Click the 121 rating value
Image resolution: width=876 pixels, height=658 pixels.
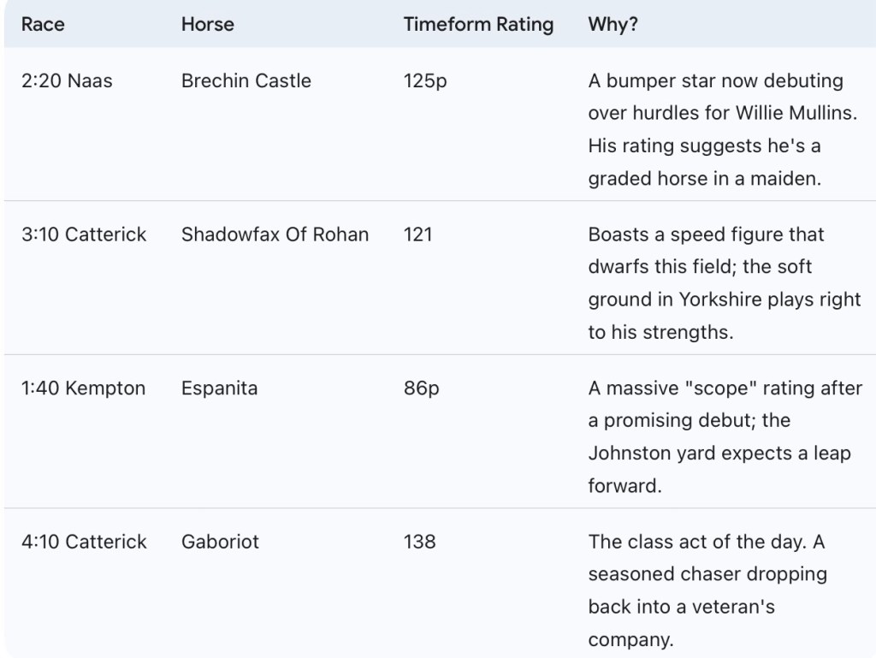(x=418, y=234)
